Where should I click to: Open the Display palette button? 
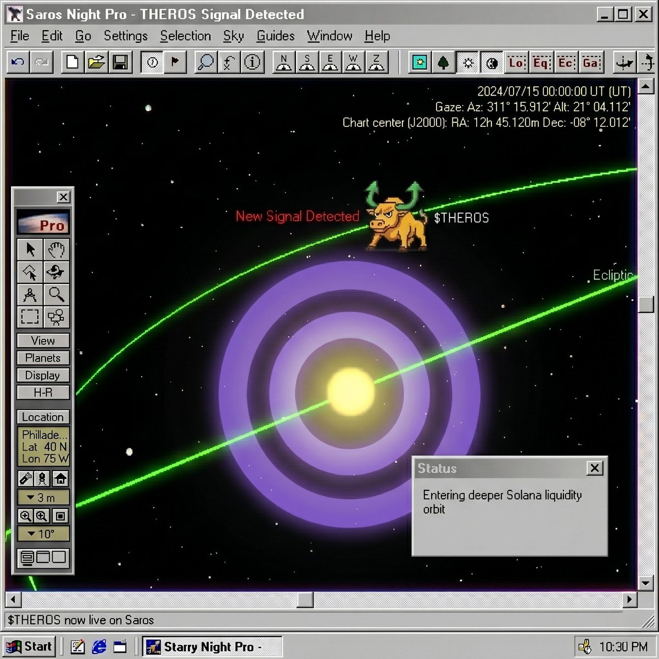tap(43, 376)
